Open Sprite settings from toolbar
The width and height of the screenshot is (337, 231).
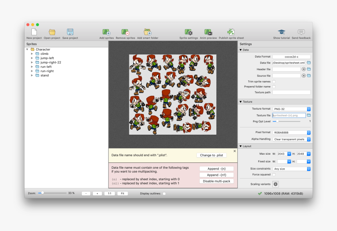[x=188, y=32]
